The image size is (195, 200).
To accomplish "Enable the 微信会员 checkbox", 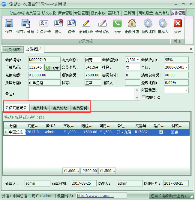I will tap(144, 97).
